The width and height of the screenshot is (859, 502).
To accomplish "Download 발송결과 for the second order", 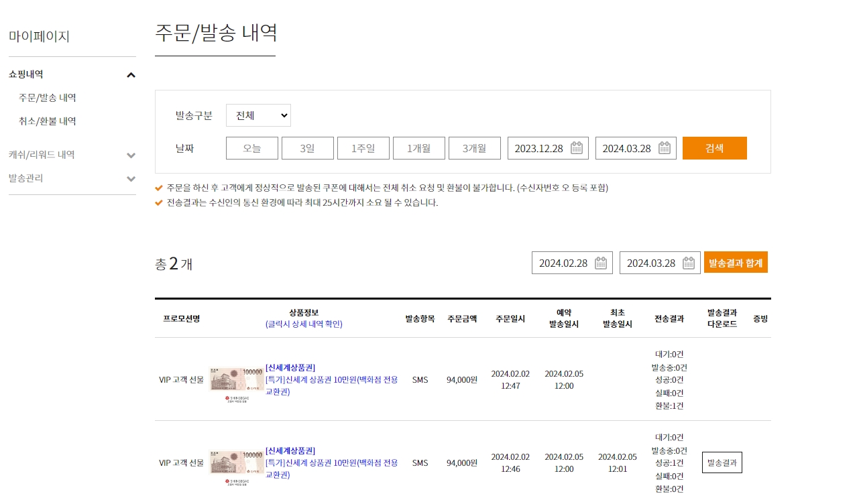I will click(x=722, y=462).
